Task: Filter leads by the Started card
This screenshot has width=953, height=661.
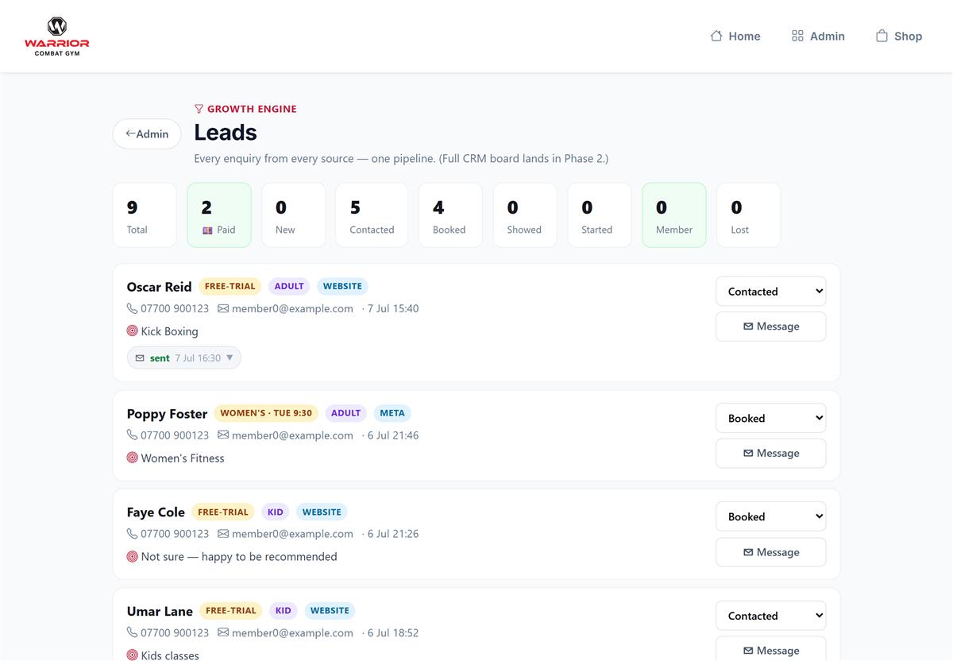Action: tap(600, 215)
